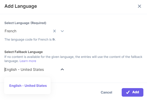Image resolution: width=147 pixels, height=100 pixels.
Task: Click the Add Language dialog title
Action: 21,6
